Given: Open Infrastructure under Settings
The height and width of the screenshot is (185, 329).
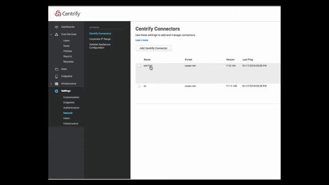Looking at the screenshot, I should click(x=71, y=123).
